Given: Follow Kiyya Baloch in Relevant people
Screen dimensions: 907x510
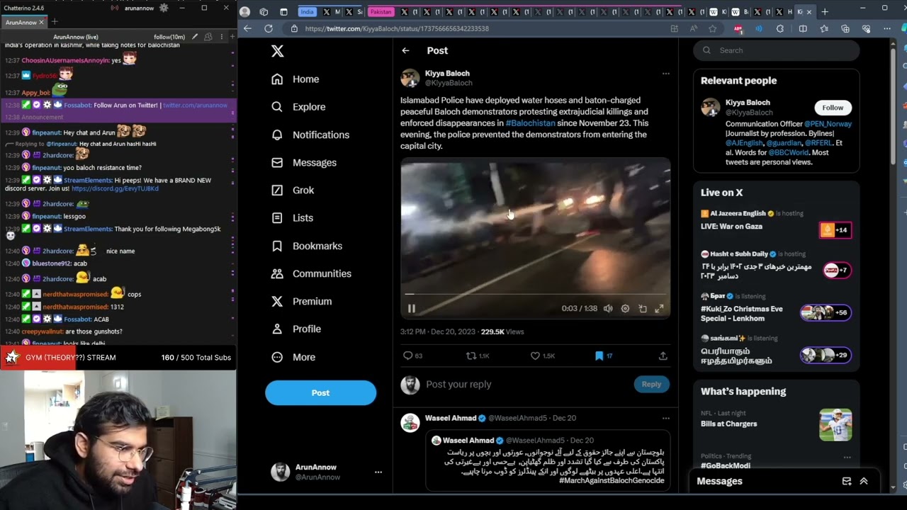Looking at the screenshot, I should coord(833,108).
